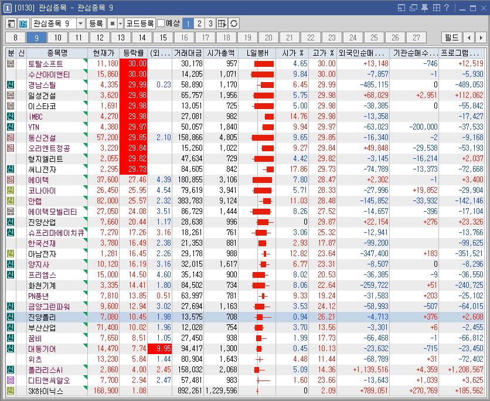Click the green corner marker on the 안랩 row
This screenshot has height=401, width=490.
click(86, 198)
